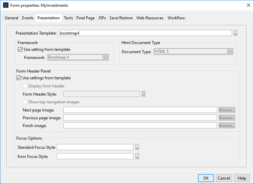Screen dimensions: 254x184
Task: Switch to the General tab
Action: (12, 18)
